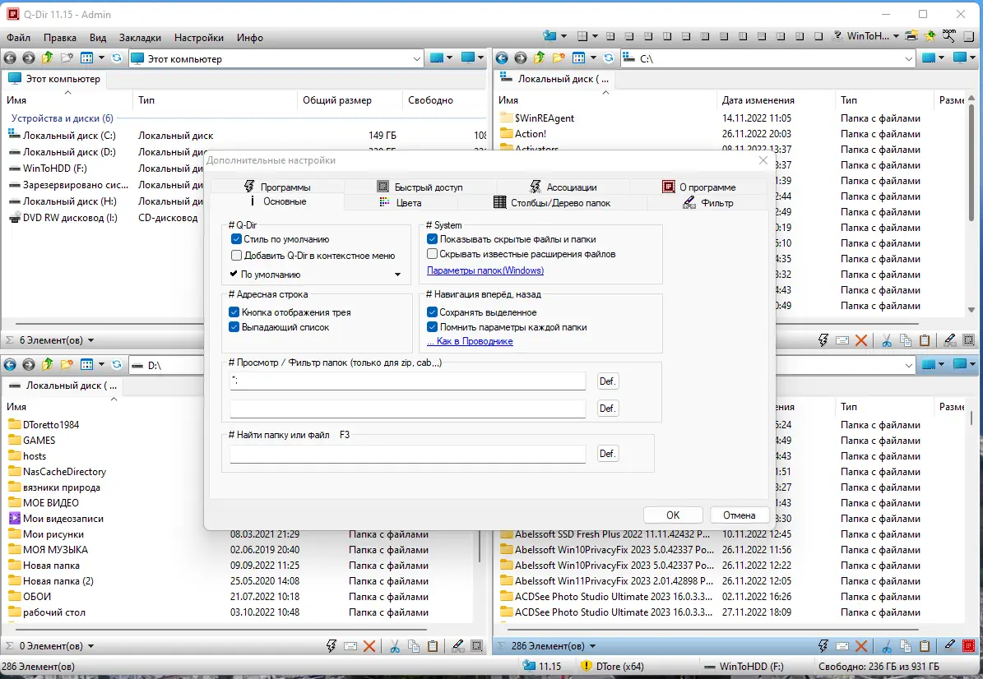The height and width of the screenshot is (679, 983).
Task: Refresh the Этот компьютер pane
Action: pyautogui.click(x=117, y=58)
